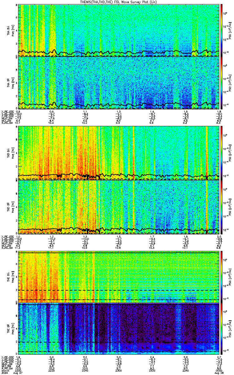Click the PSD color bar beside THE B-parallel panel
Screen dimensions: 234x375
point(222,329)
